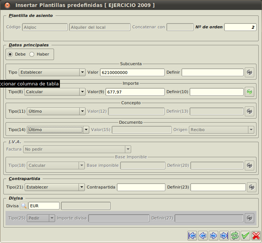Open Tipo(21) Contrapartida dropdown
Image resolution: width=262 pixels, height=243 pixels.
pos(55,187)
